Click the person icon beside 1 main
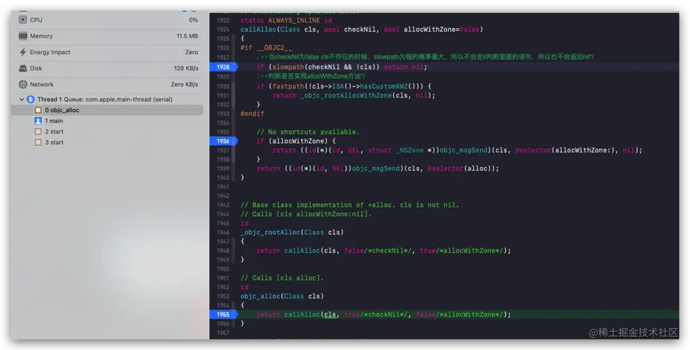 click(x=38, y=121)
